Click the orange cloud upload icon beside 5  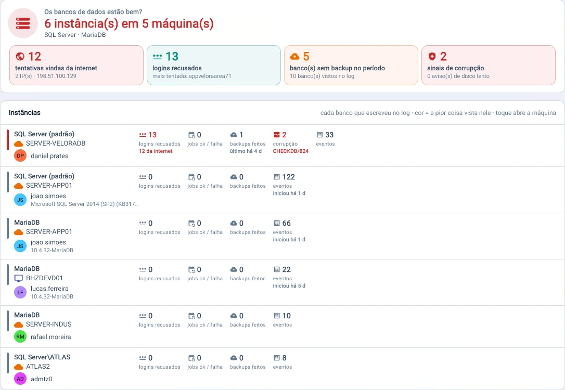[295, 57]
